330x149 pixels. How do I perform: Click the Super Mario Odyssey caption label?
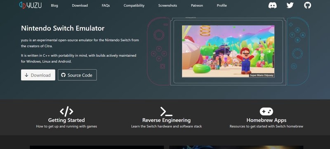pyautogui.click(x=262, y=75)
